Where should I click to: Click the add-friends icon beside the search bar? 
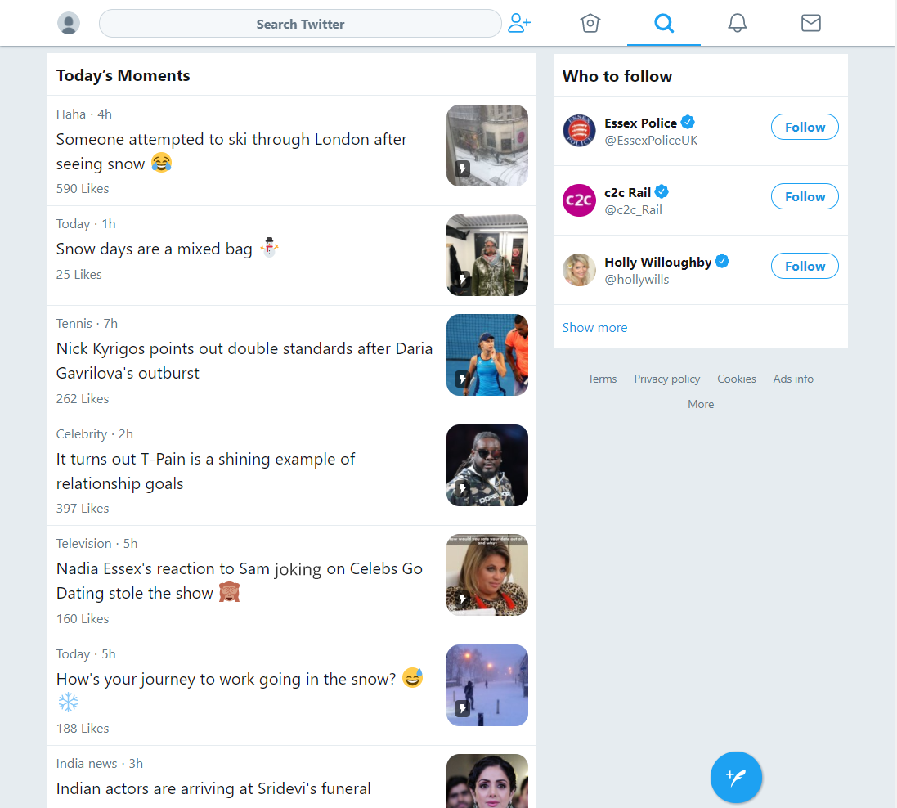[x=519, y=23]
